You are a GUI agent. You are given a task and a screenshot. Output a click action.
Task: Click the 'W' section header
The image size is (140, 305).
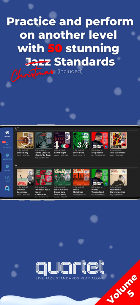tap(16, 166)
